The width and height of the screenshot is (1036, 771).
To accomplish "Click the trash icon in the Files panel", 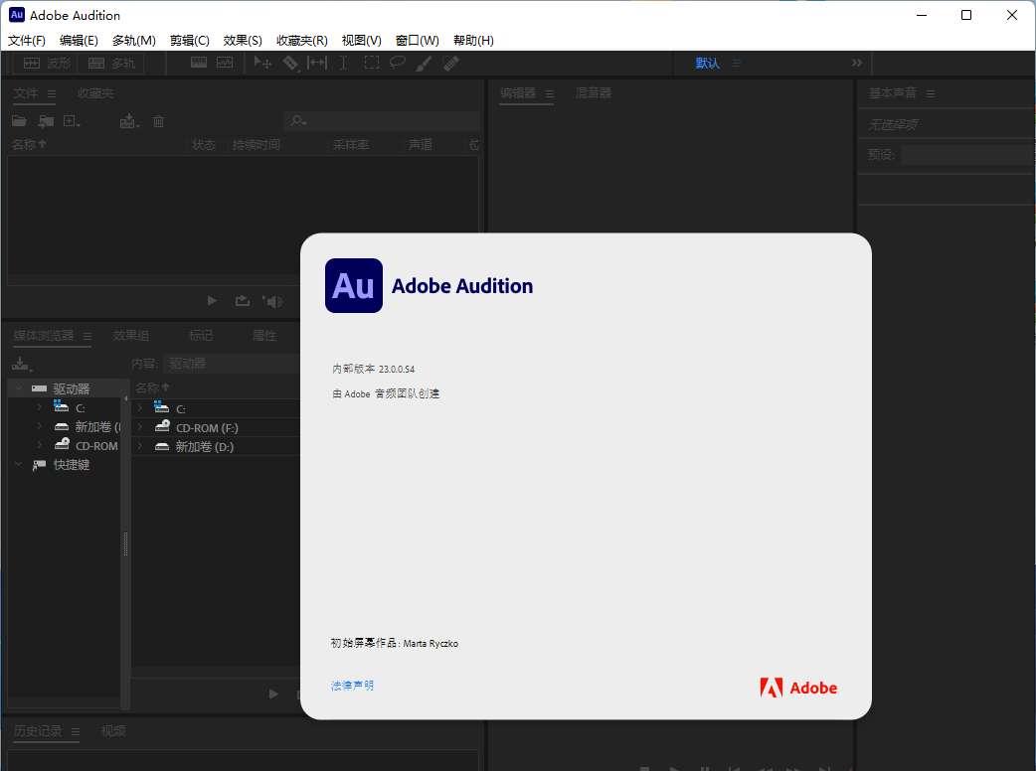I will coord(158,120).
